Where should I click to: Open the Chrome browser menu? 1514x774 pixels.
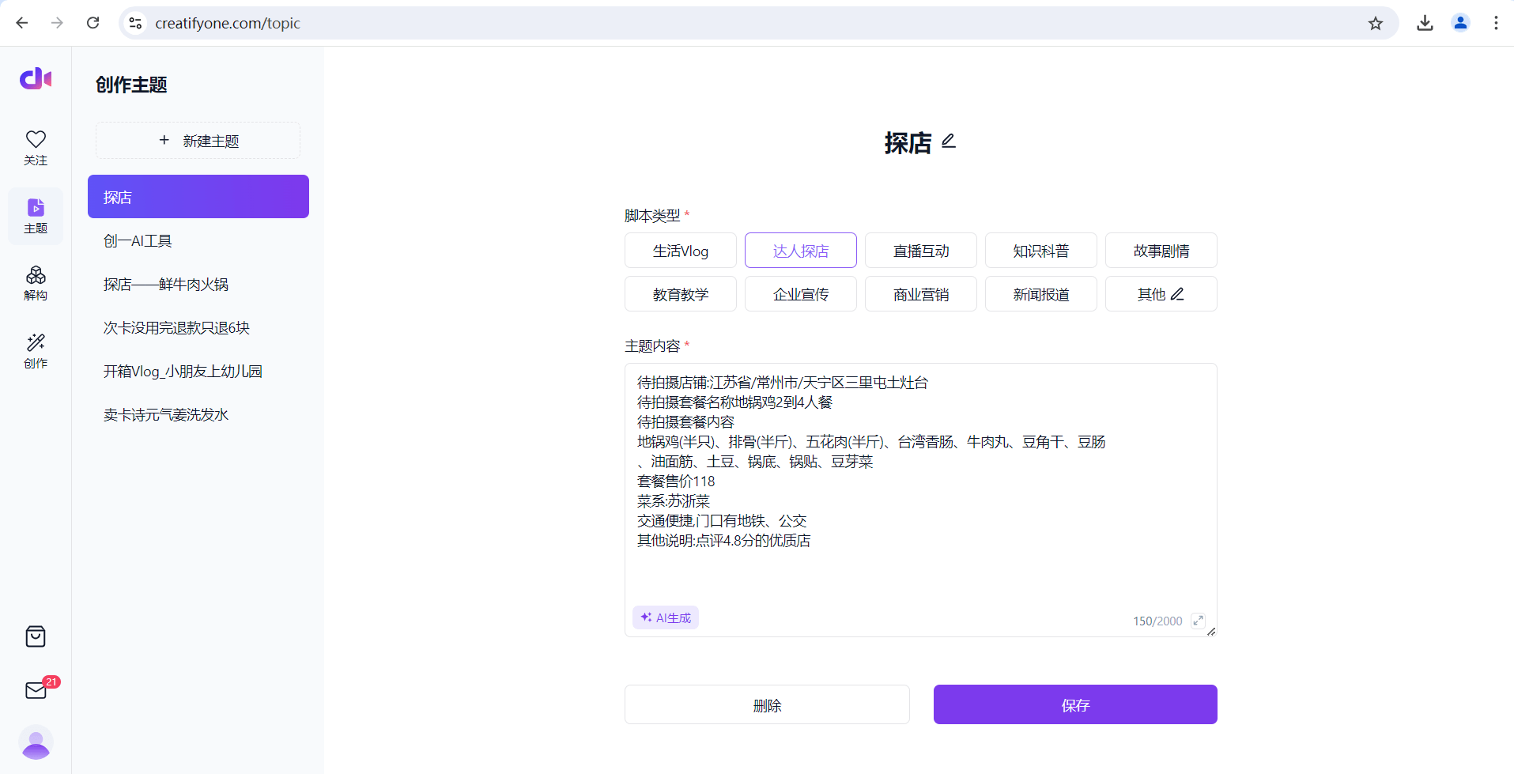(x=1496, y=23)
